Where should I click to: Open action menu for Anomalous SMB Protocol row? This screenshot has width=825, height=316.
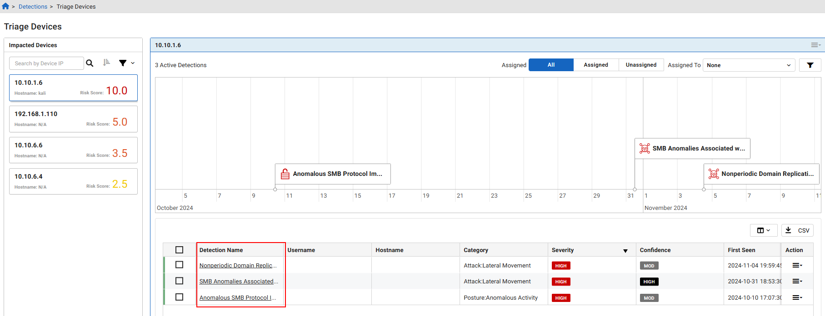[x=797, y=297]
